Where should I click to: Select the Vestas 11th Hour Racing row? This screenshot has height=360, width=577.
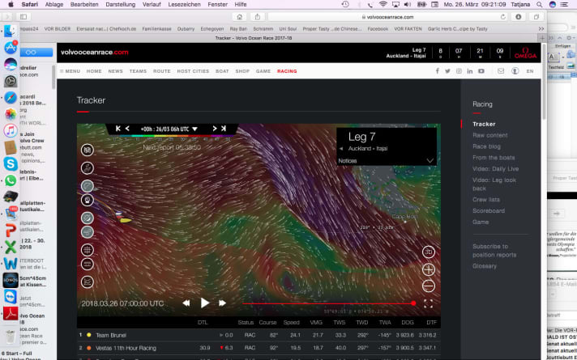pos(259,348)
